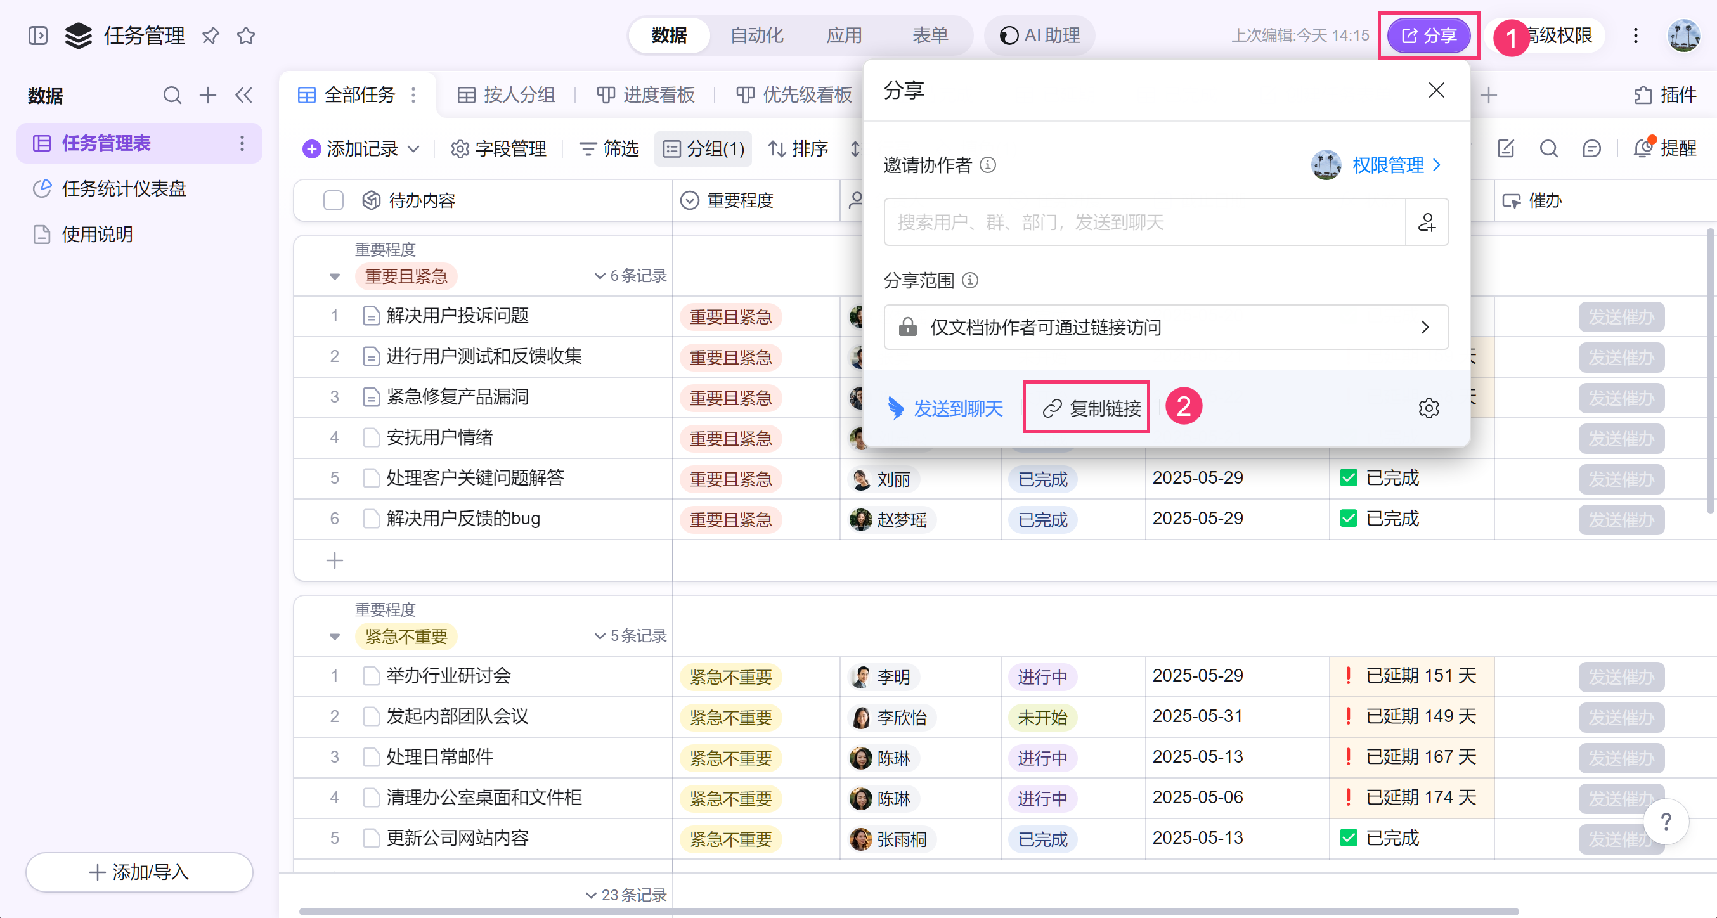Star the 任务管理 document as favorite
This screenshot has width=1717, height=918.
pyautogui.click(x=246, y=36)
